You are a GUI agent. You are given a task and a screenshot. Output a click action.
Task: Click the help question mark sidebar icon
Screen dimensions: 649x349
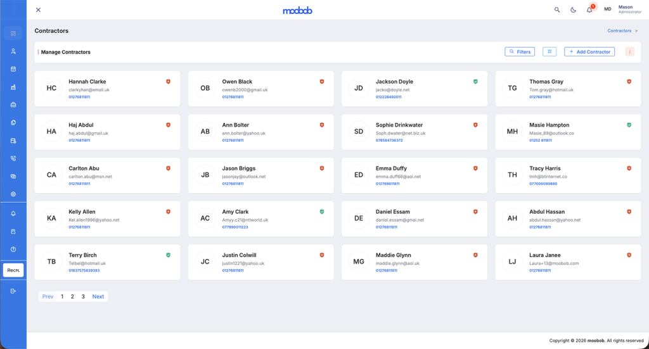click(13, 250)
